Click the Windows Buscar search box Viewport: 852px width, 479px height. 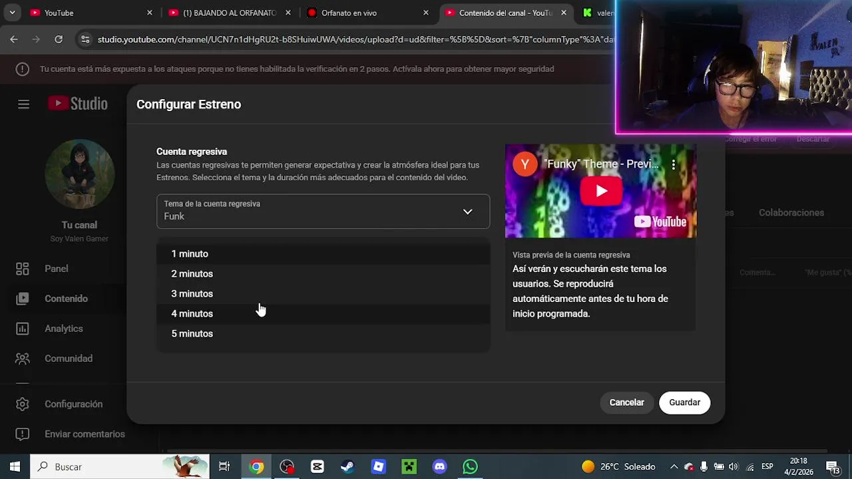pos(120,467)
